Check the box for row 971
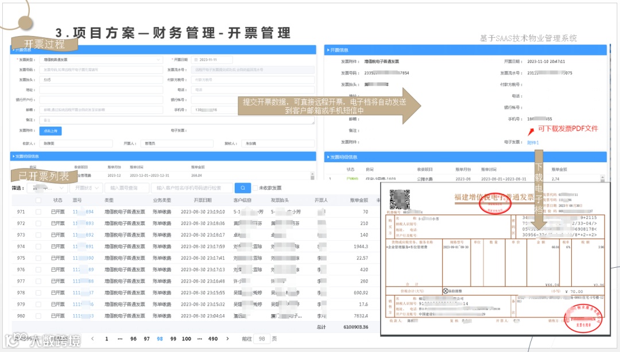Screen dimensions: 620x352 click(38, 212)
